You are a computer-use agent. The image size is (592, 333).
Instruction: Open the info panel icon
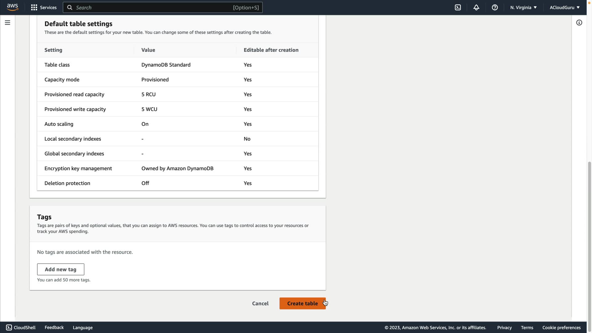(x=579, y=23)
